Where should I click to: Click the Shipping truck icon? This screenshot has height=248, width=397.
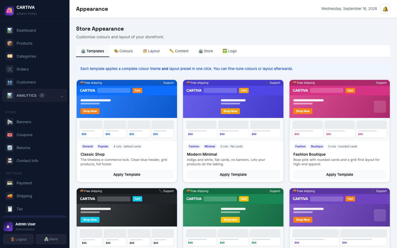[x=10, y=196]
